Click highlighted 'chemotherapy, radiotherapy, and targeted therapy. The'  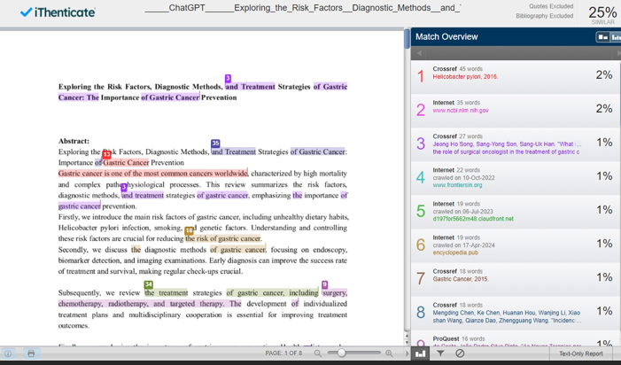click(x=150, y=304)
